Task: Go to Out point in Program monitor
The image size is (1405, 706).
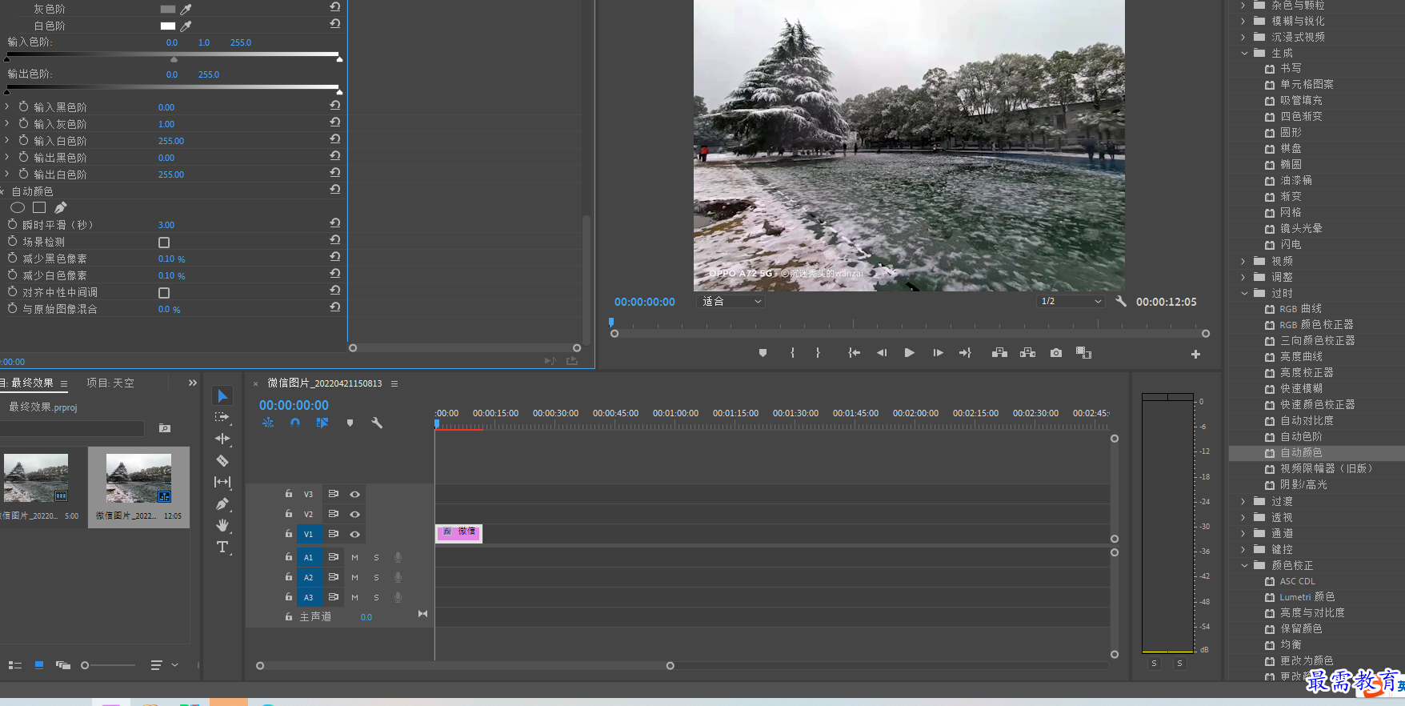Action: coord(965,353)
